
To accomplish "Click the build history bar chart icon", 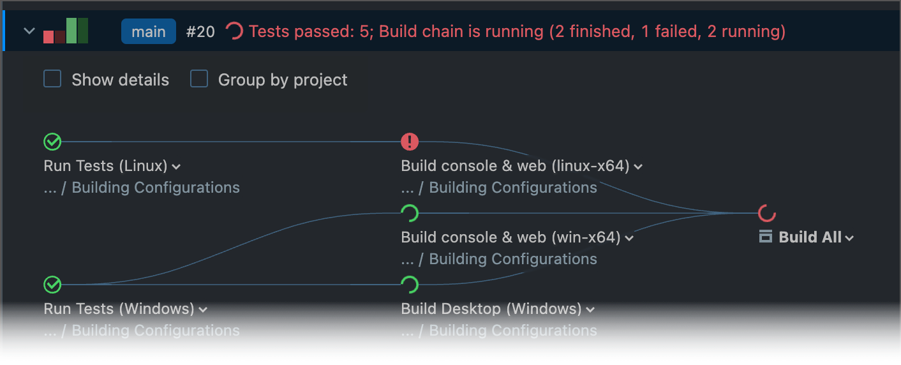I will coord(66,31).
